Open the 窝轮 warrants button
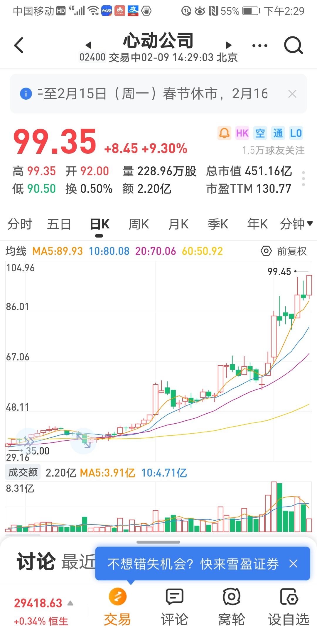Image resolution: width=317 pixels, height=635 pixels. tap(231, 607)
